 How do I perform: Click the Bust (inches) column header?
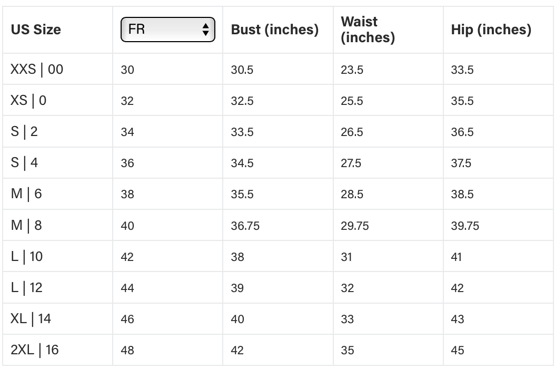(x=274, y=30)
